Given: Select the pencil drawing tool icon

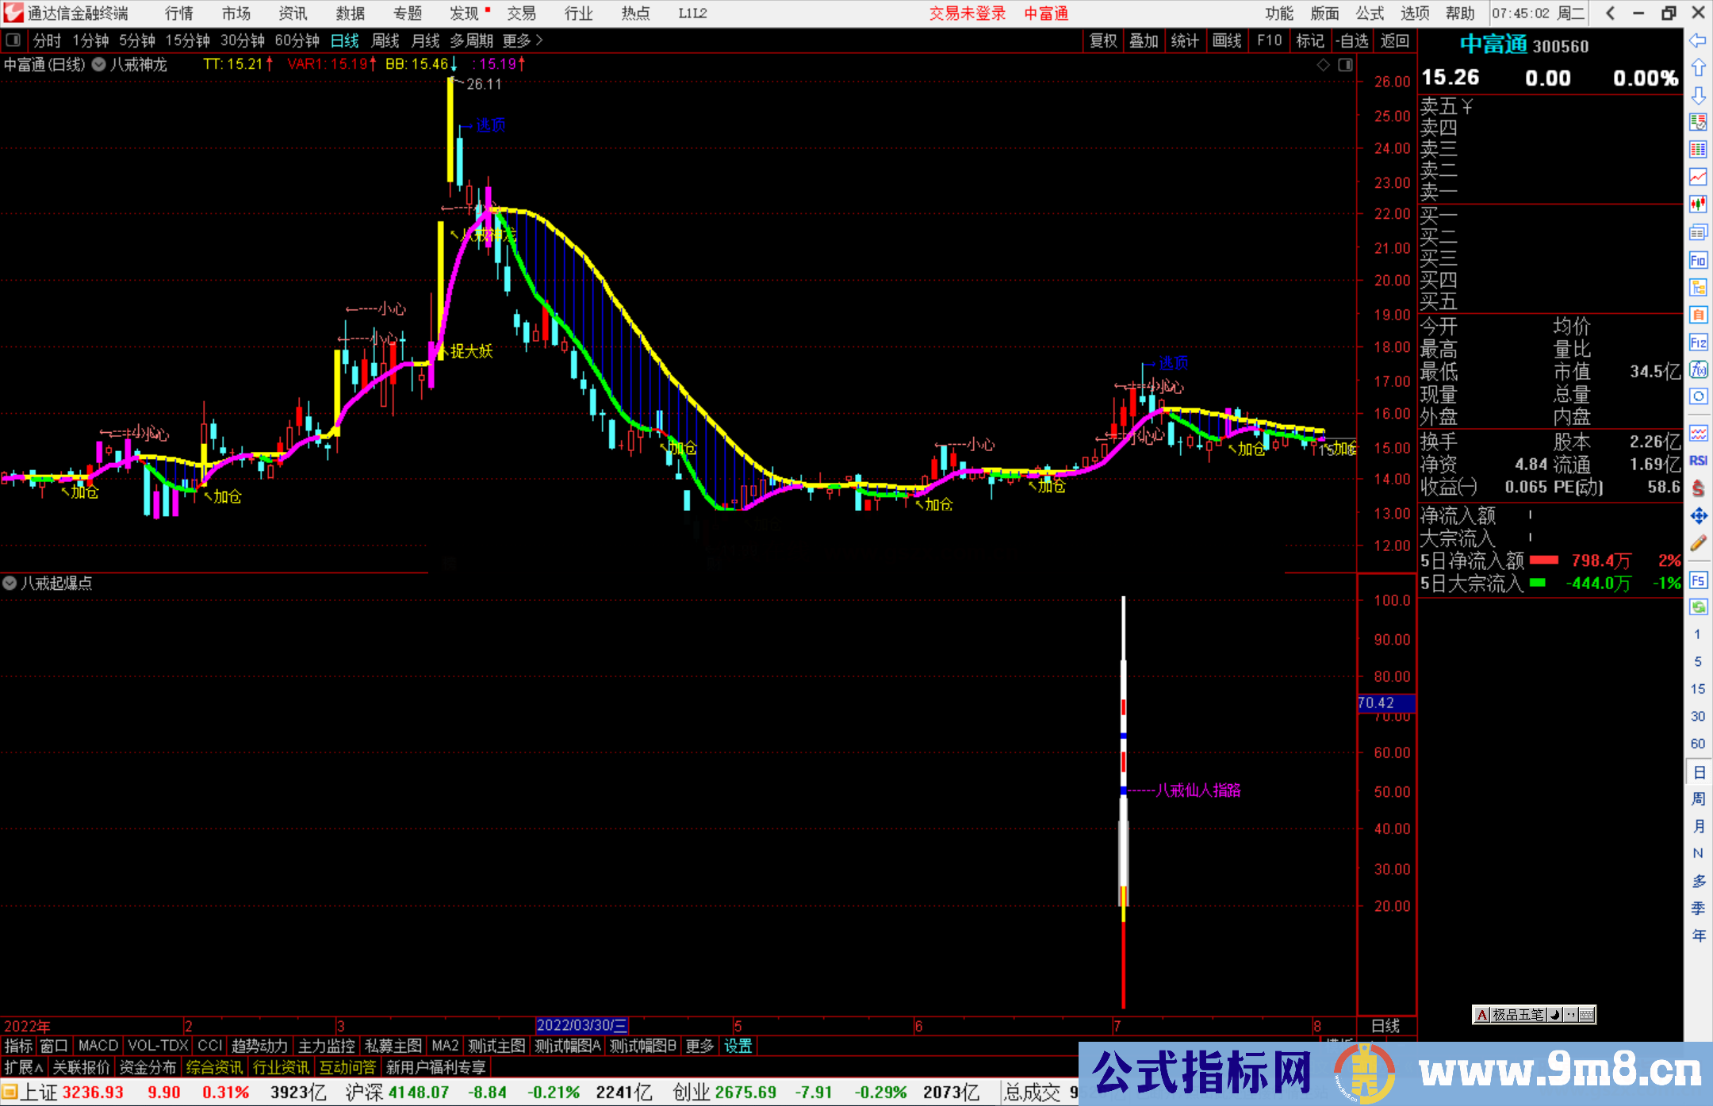Looking at the screenshot, I should (1698, 544).
